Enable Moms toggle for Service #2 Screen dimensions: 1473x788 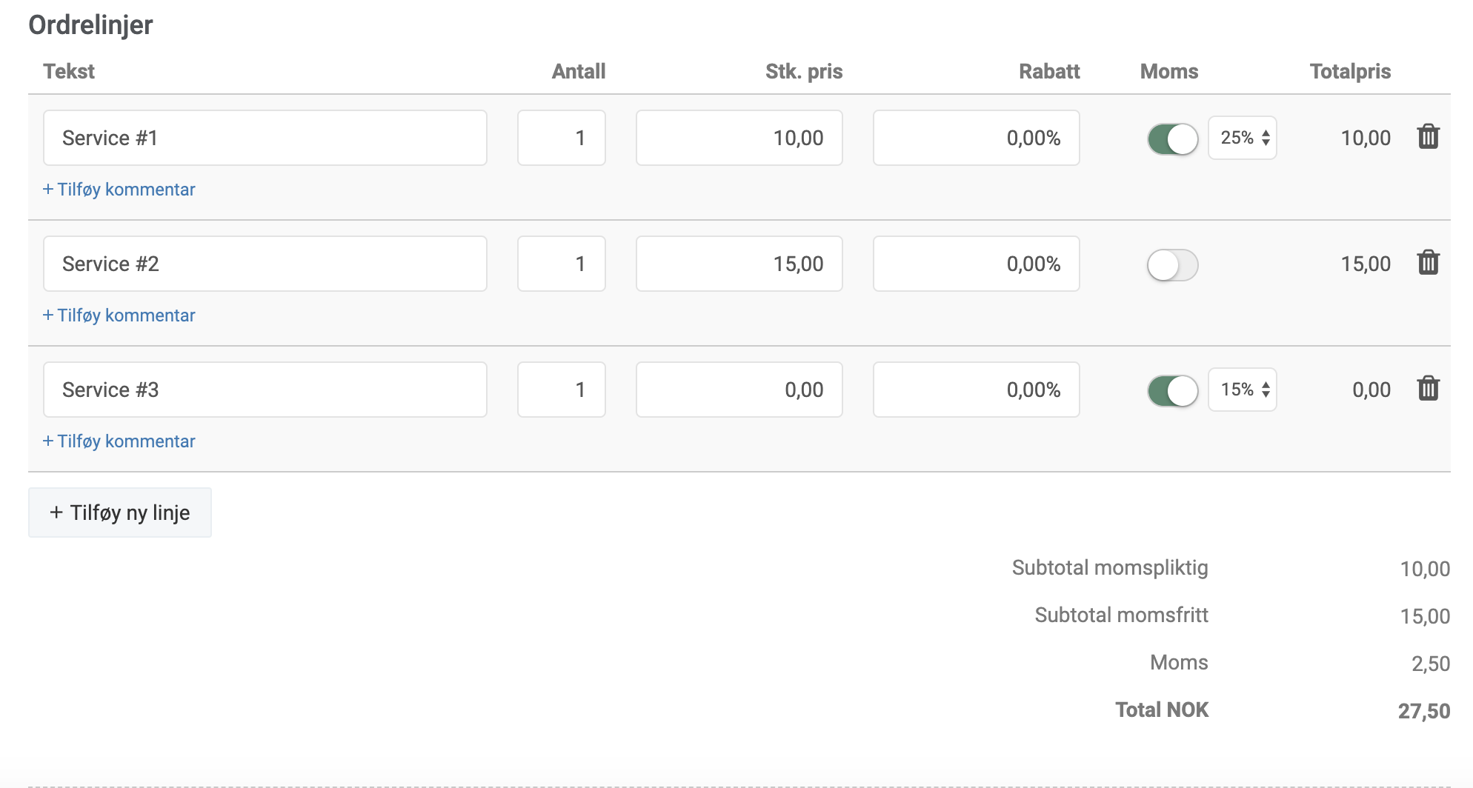point(1172,264)
